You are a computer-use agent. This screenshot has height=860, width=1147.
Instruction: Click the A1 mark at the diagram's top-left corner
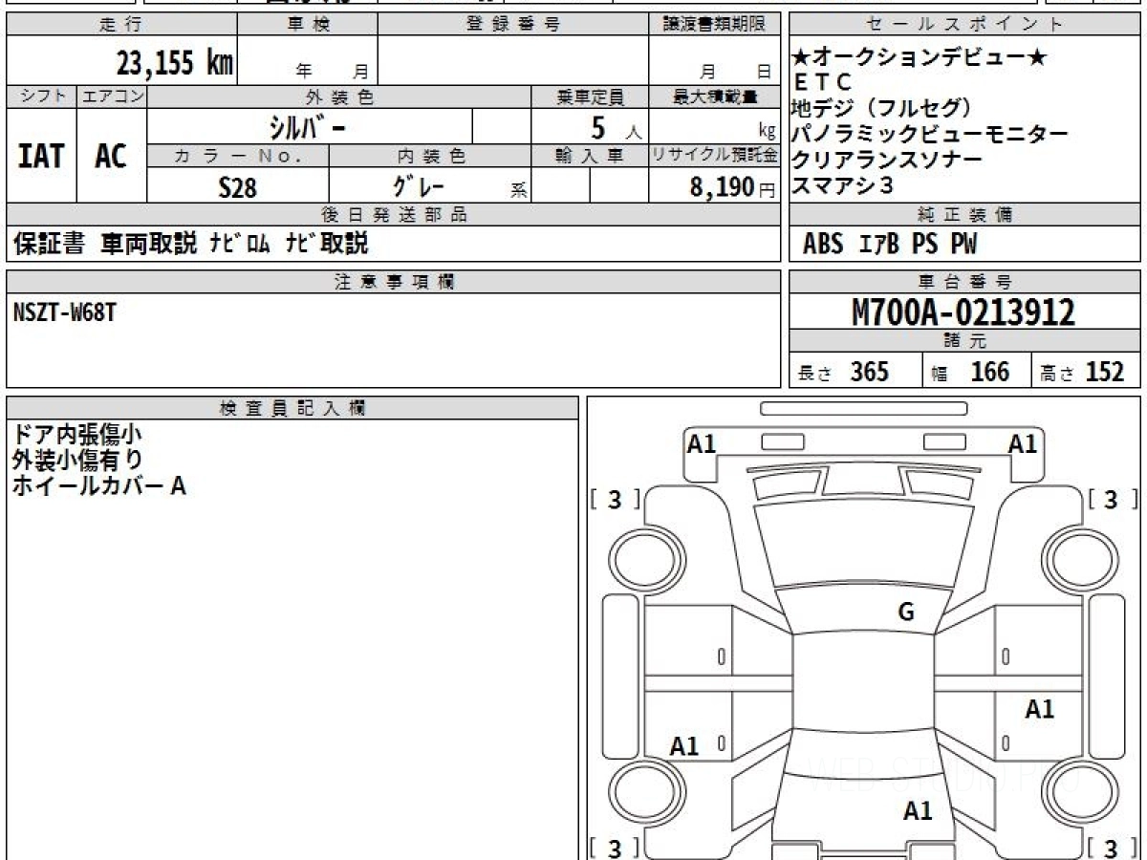tap(702, 444)
